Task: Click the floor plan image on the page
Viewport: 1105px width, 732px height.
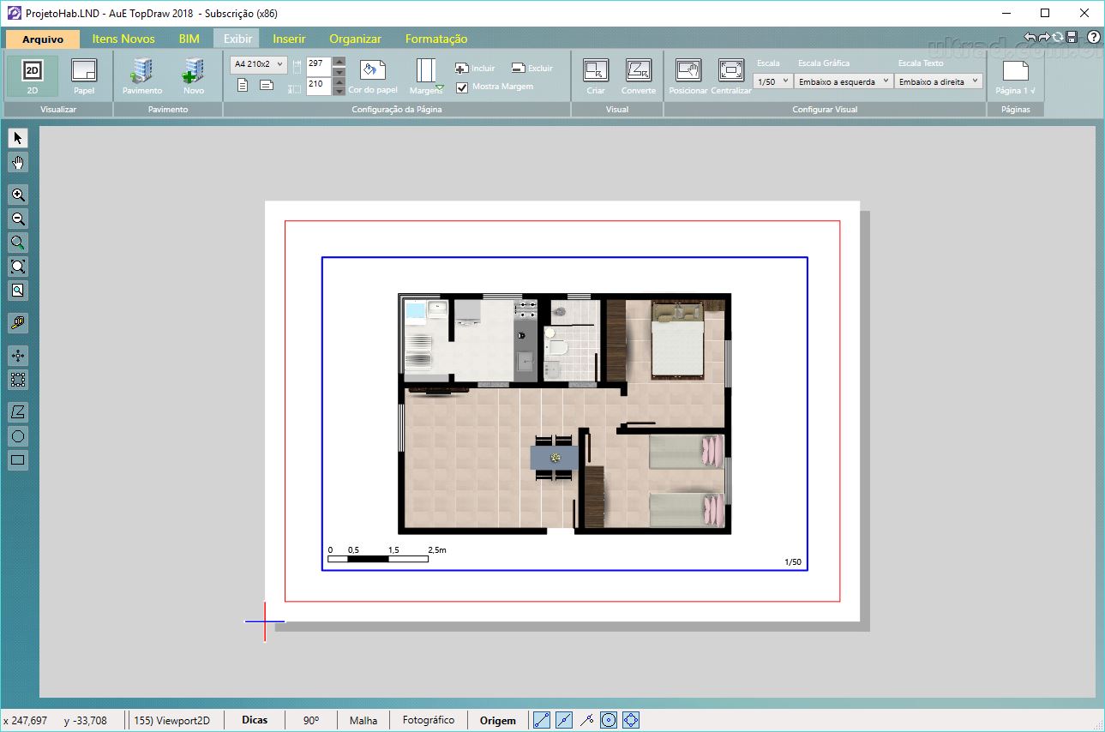Action: pyautogui.click(x=565, y=414)
